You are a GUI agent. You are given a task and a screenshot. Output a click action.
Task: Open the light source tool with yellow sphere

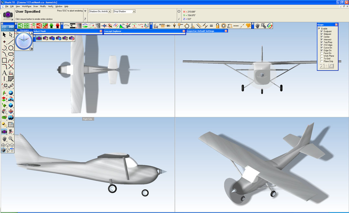[4, 125]
